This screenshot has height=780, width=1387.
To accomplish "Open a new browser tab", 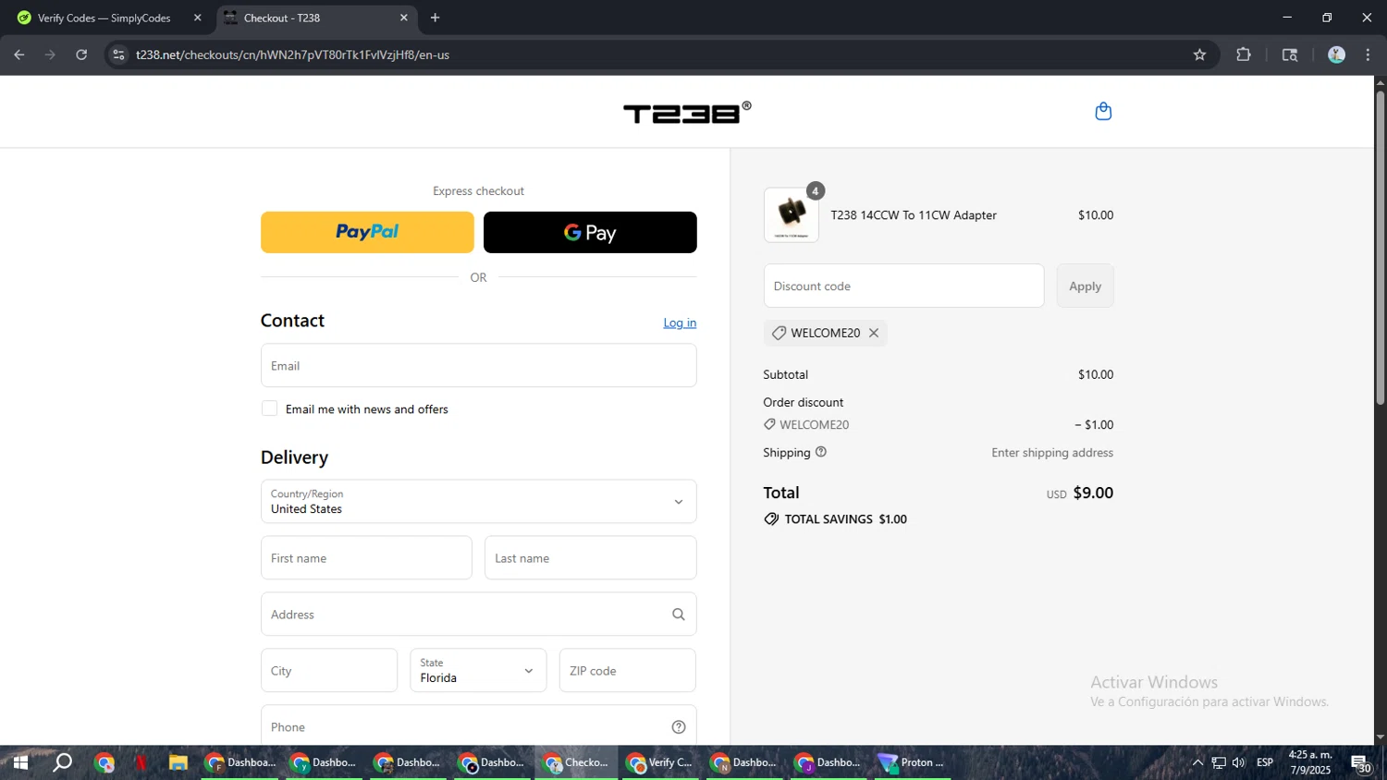I will pos(436,18).
